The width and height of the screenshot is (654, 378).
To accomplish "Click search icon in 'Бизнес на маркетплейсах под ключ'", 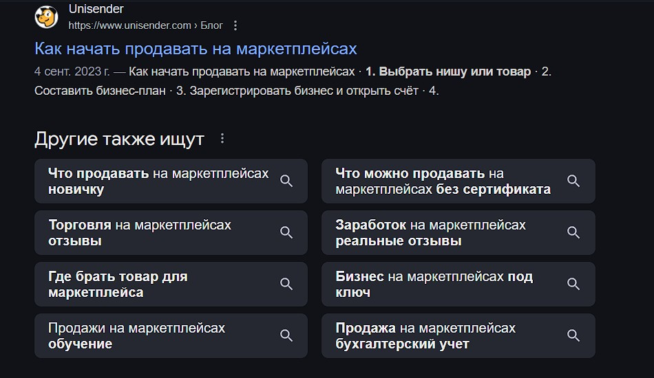I will (x=573, y=285).
